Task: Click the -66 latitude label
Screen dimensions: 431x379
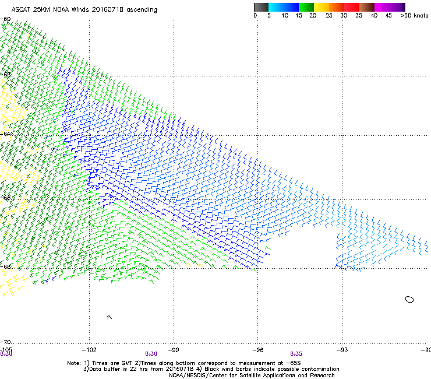Action: (x=5, y=198)
